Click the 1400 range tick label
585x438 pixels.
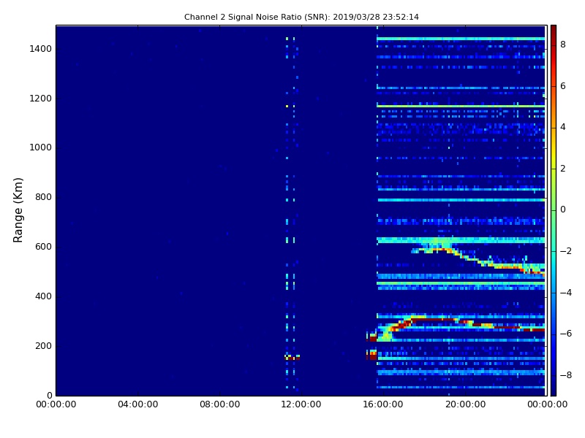pos(41,49)
